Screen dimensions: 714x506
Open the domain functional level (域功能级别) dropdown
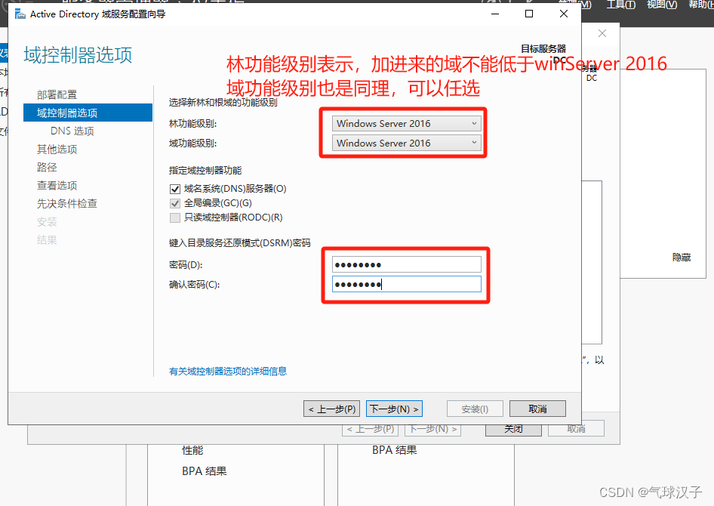[407, 143]
